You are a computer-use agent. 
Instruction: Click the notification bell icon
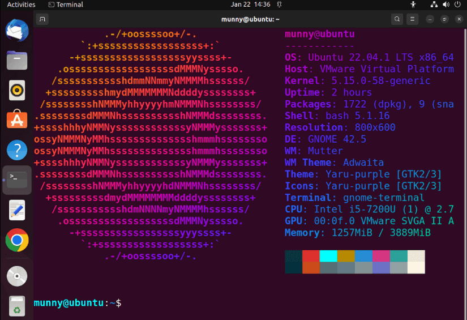coord(280,5)
